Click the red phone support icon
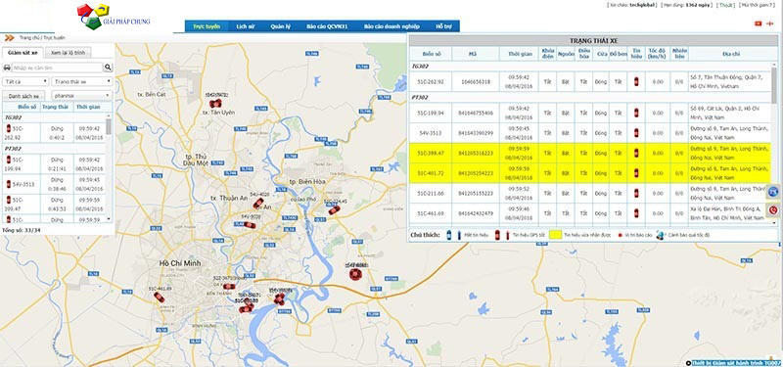783x367 pixels. coord(773,210)
